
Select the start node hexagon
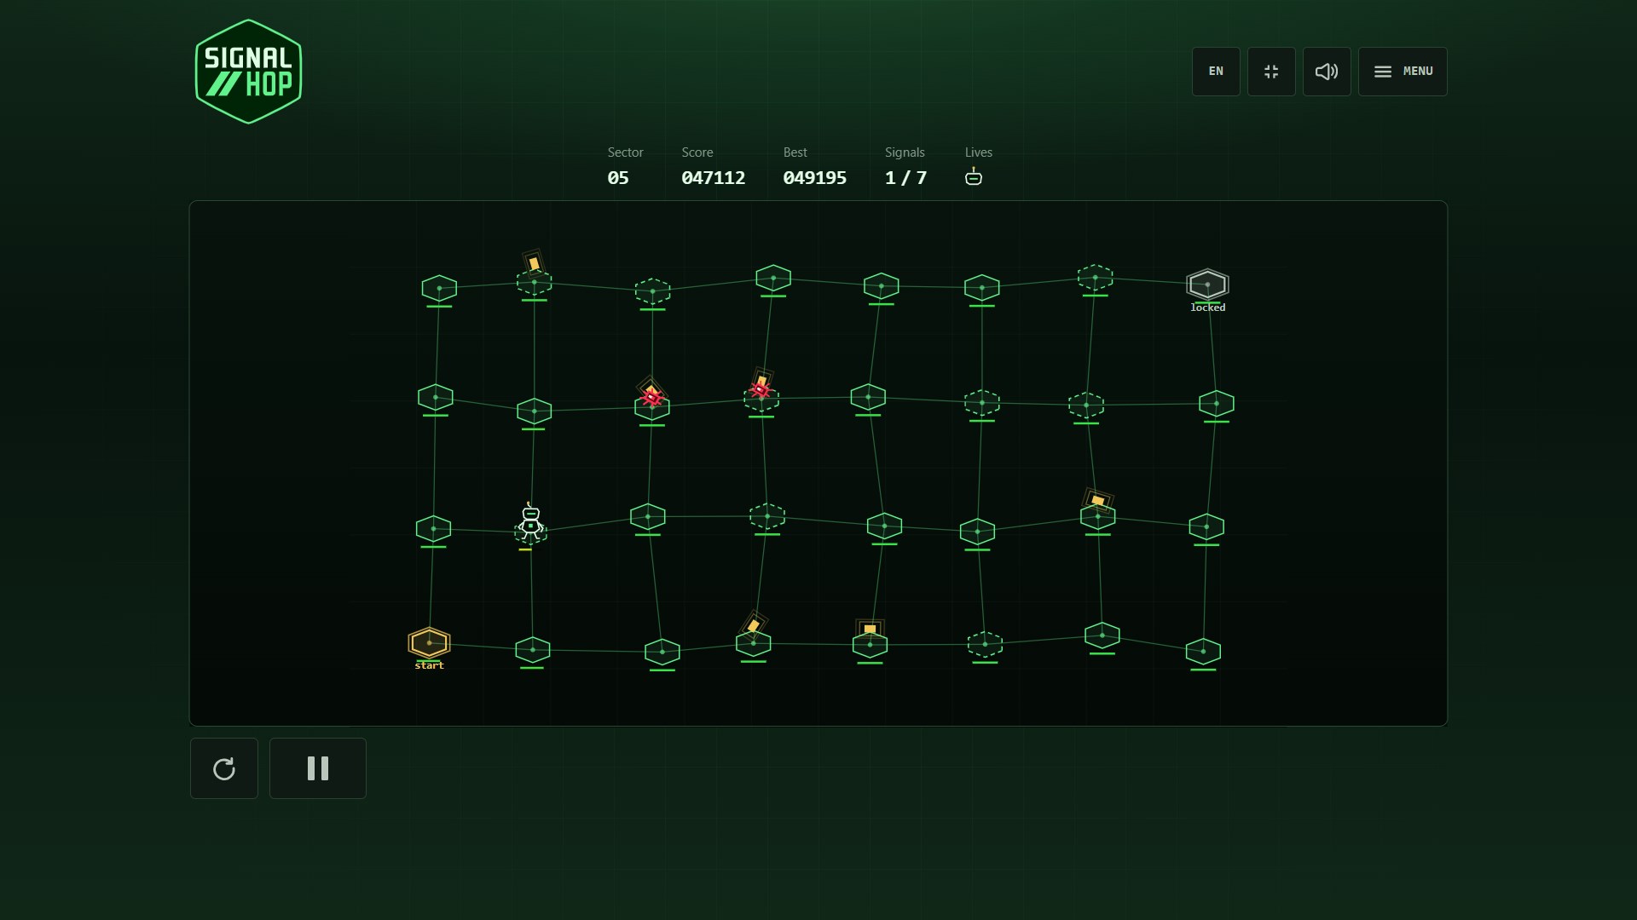[x=429, y=642]
